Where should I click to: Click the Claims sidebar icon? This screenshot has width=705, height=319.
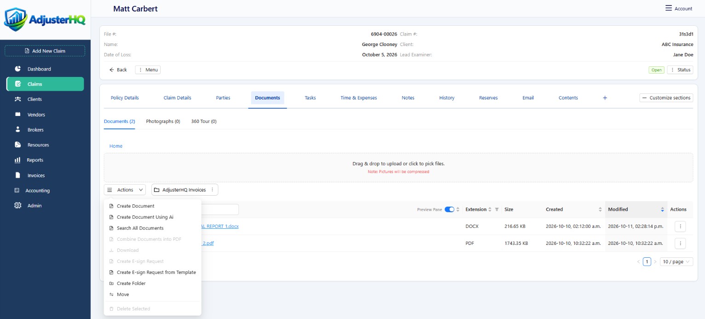18,84
